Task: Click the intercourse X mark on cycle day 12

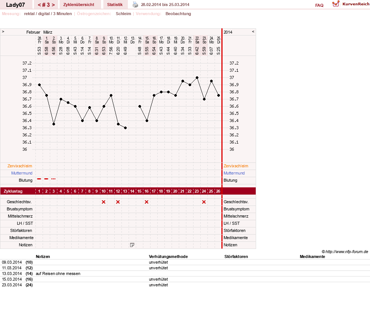Action: point(118,202)
